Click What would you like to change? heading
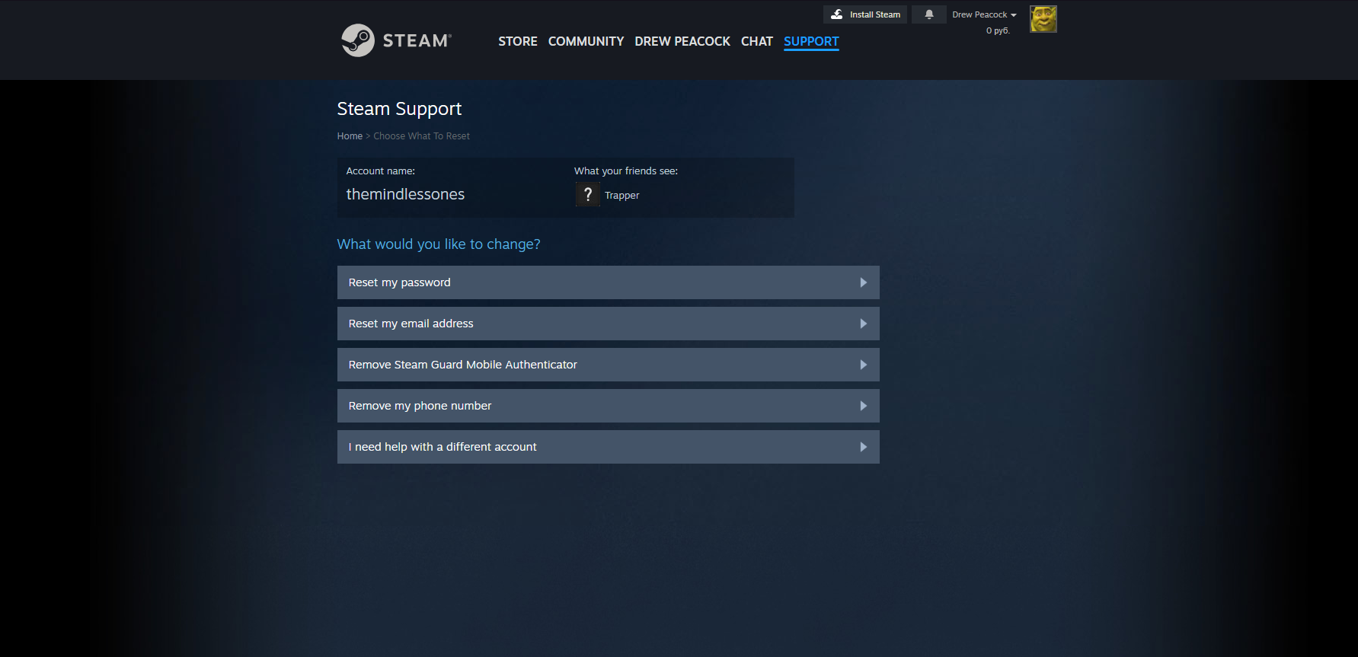 pyautogui.click(x=439, y=244)
